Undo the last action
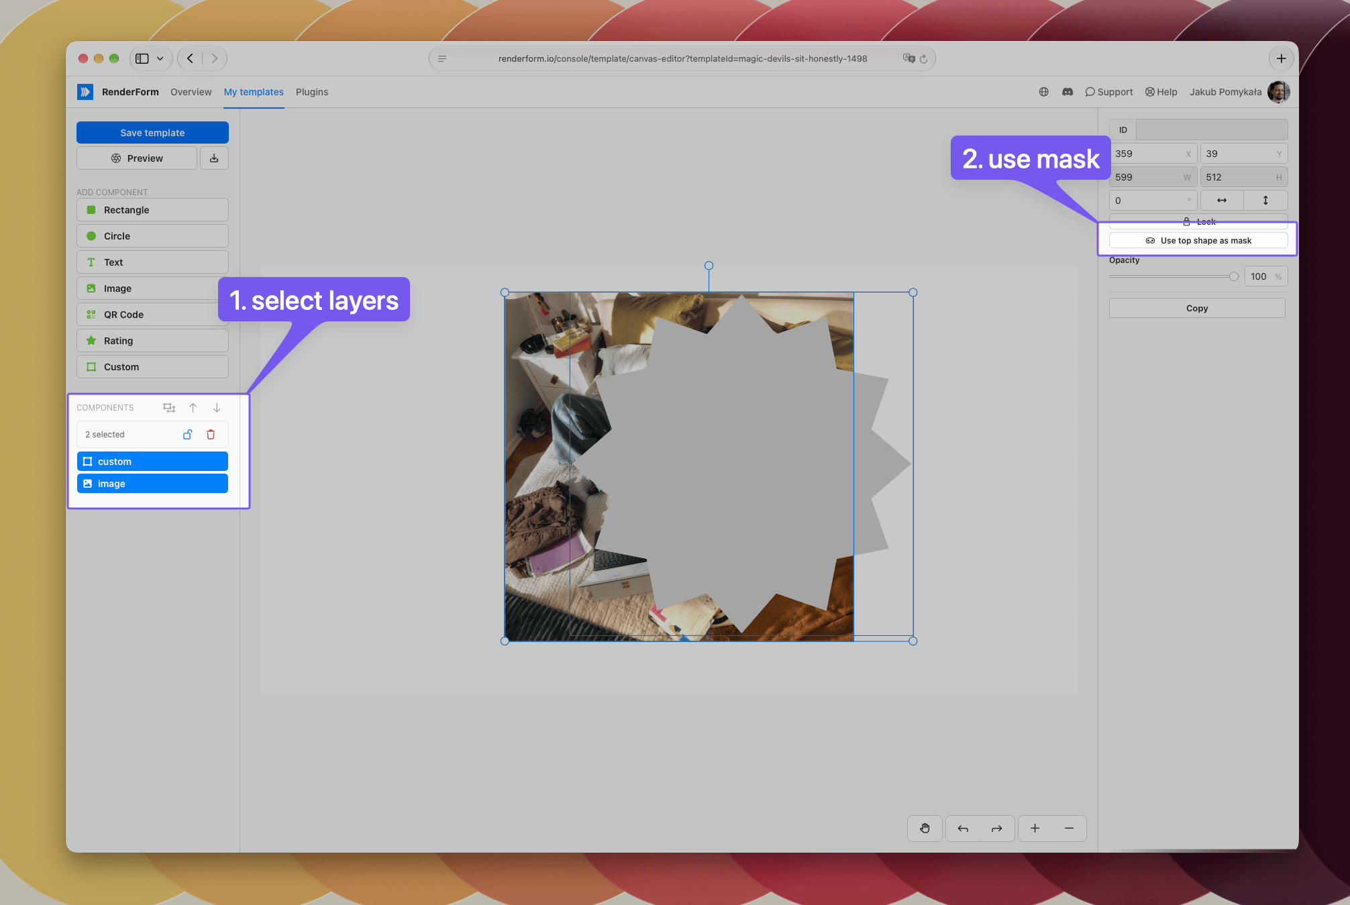 [963, 829]
